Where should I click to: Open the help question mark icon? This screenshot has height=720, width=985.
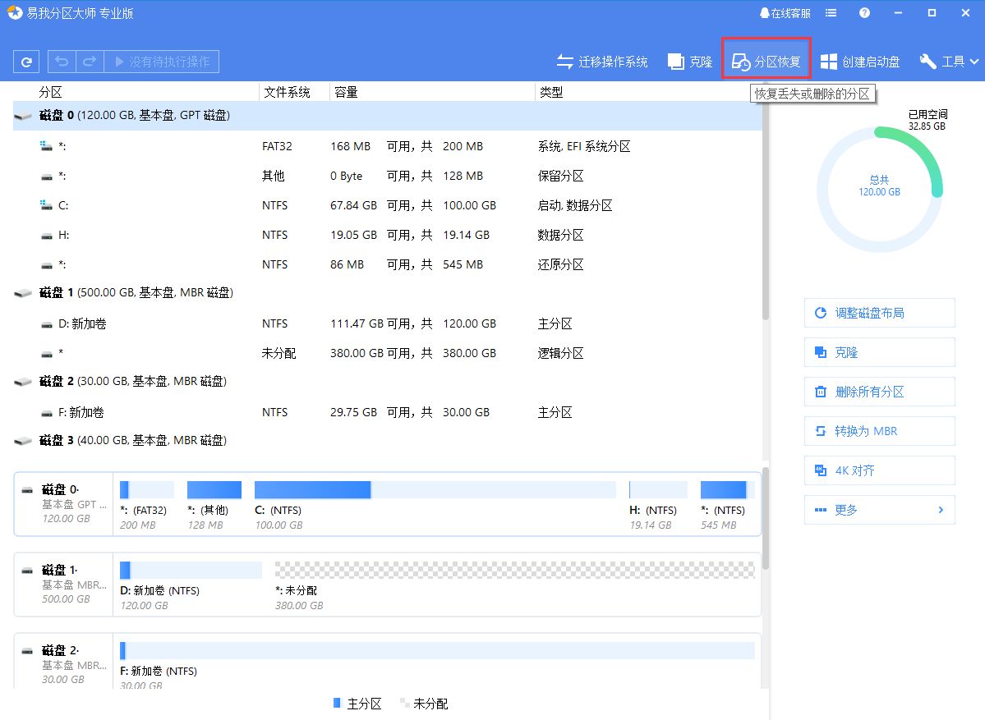pos(864,13)
